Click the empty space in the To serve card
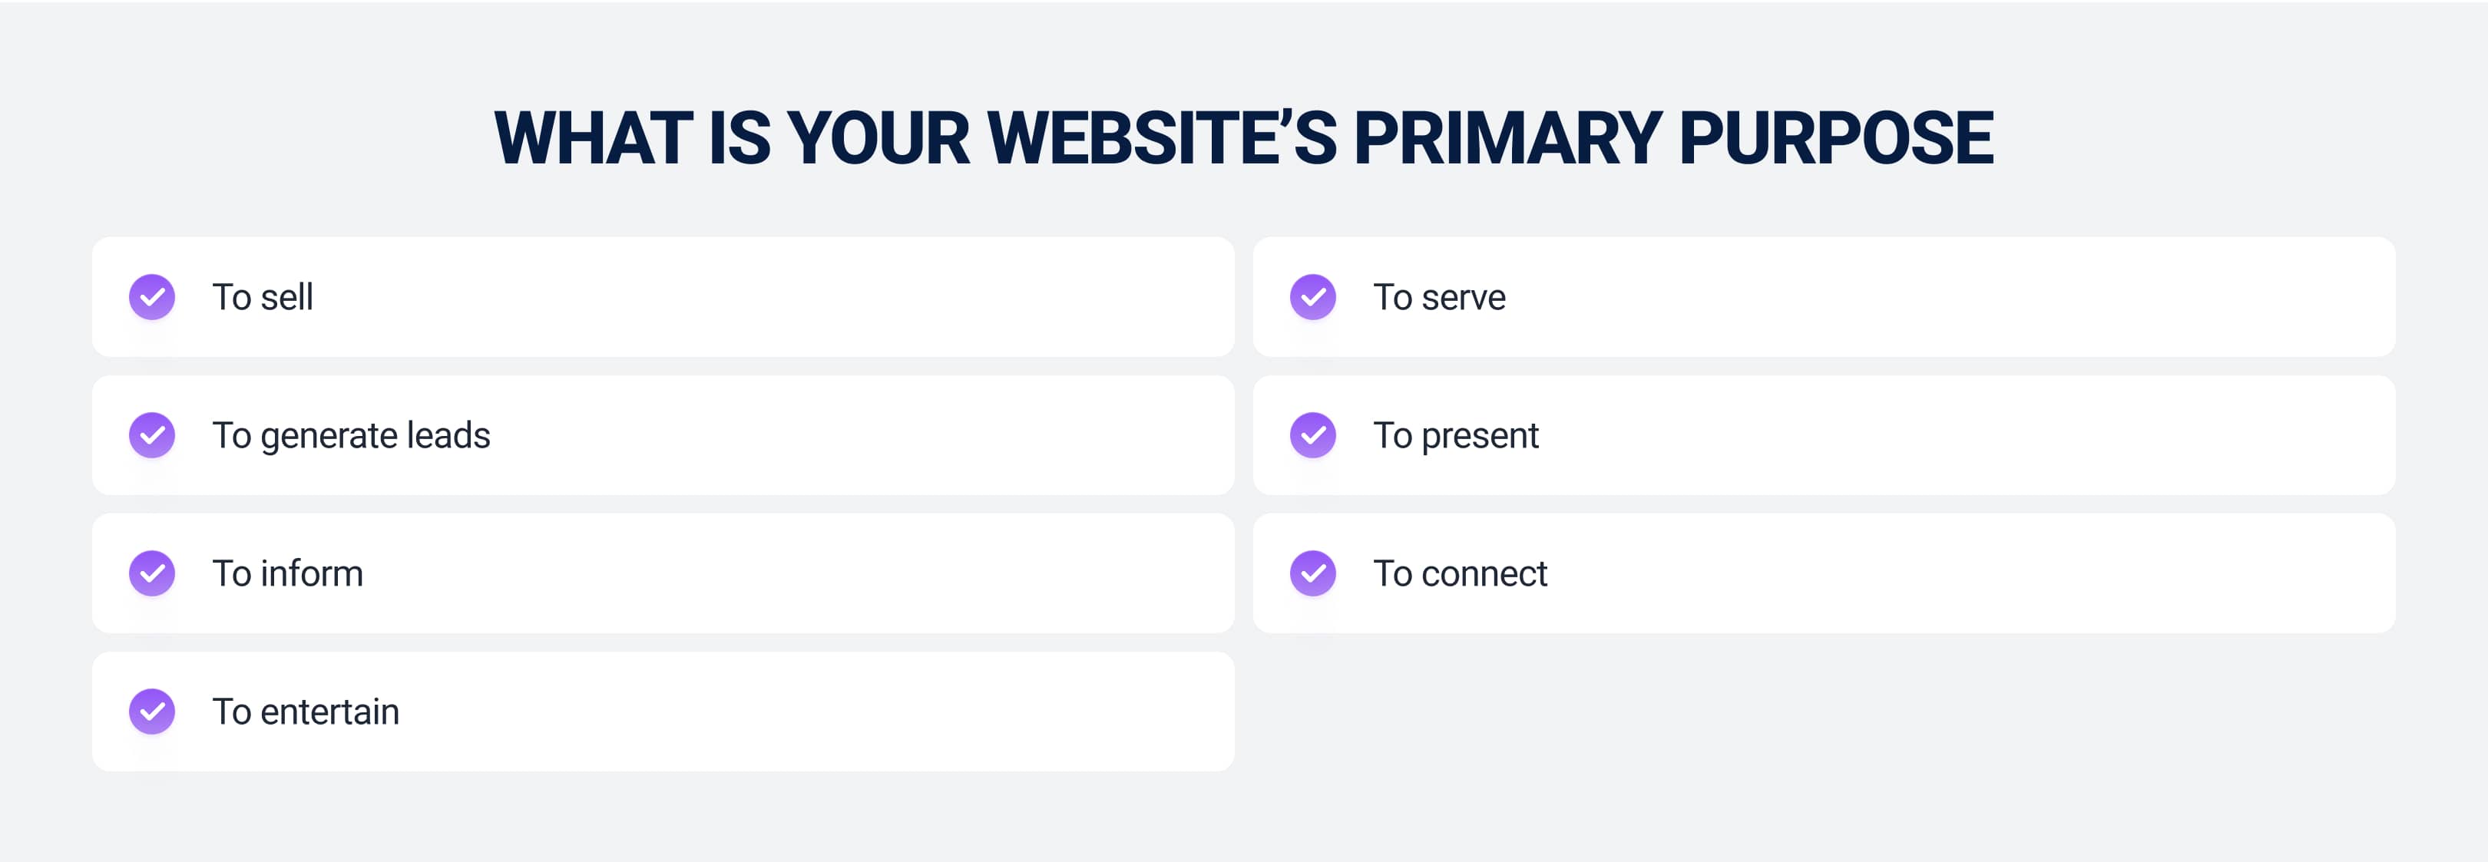Image resolution: width=2488 pixels, height=862 pixels. click(x=1932, y=297)
